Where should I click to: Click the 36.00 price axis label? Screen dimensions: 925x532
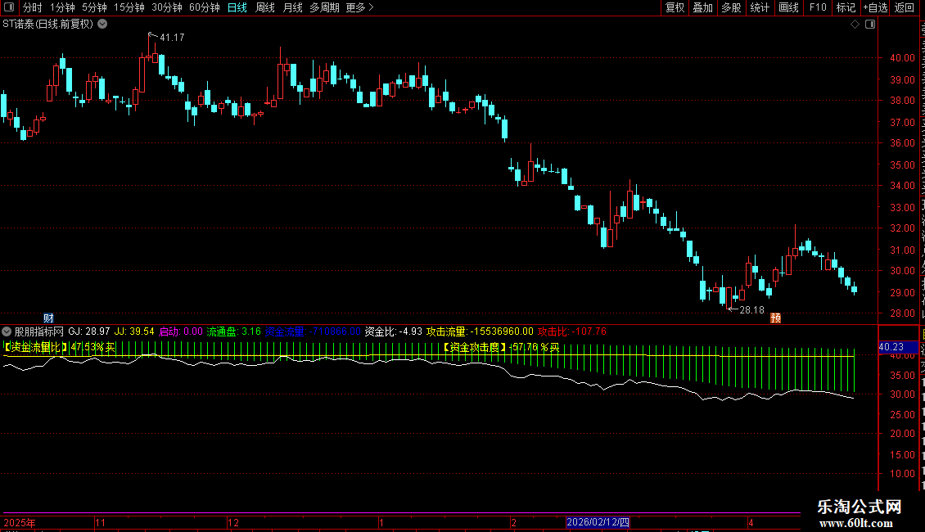click(x=902, y=143)
